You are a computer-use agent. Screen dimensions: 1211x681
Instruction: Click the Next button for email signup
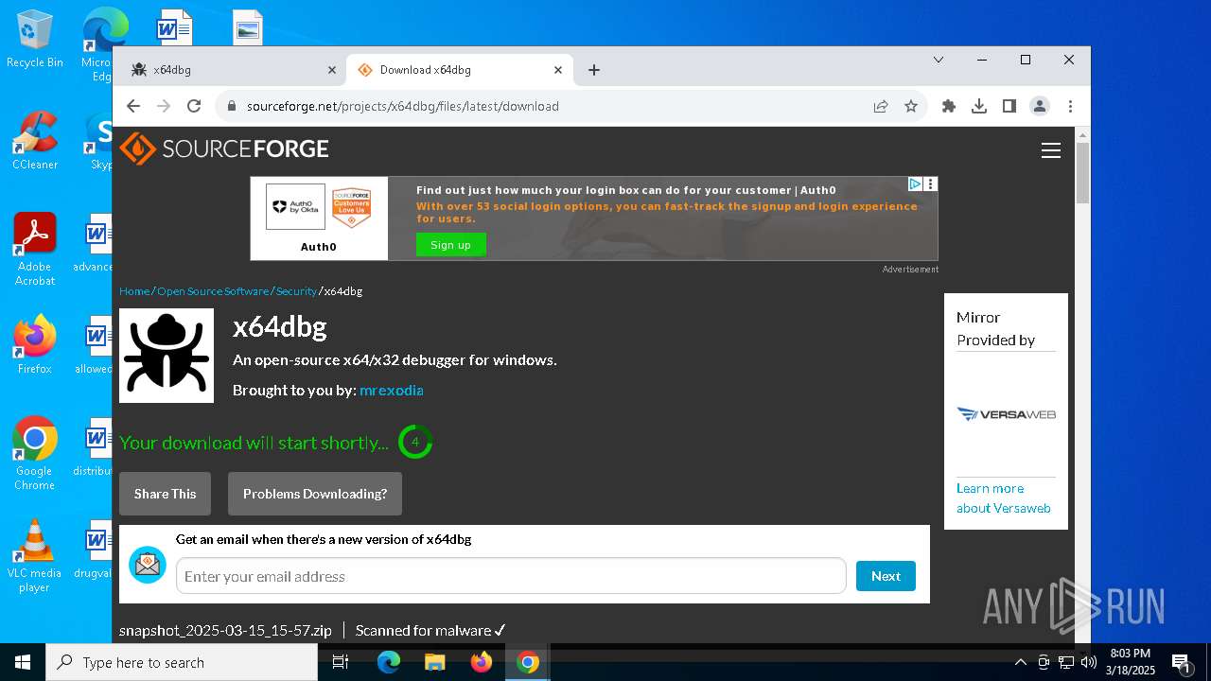point(886,576)
